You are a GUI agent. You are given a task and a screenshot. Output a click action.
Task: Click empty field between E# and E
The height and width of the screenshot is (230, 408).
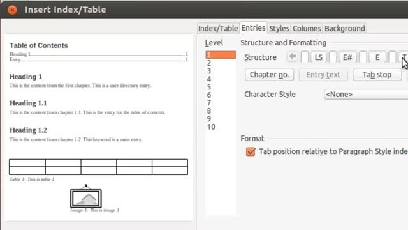tap(363, 57)
